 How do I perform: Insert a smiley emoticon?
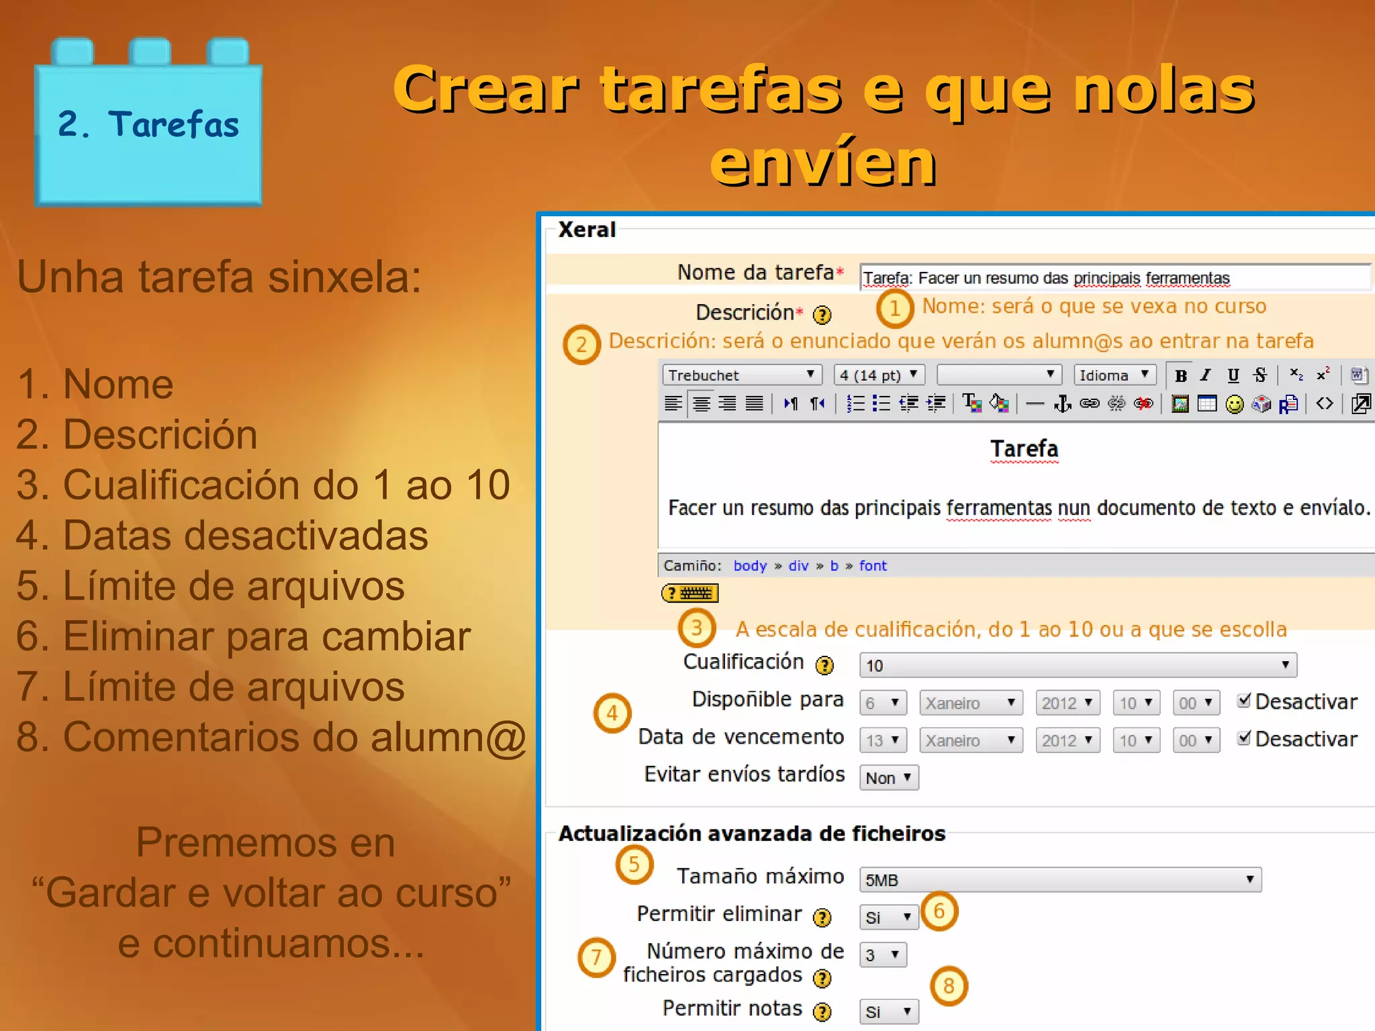[1234, 403]
